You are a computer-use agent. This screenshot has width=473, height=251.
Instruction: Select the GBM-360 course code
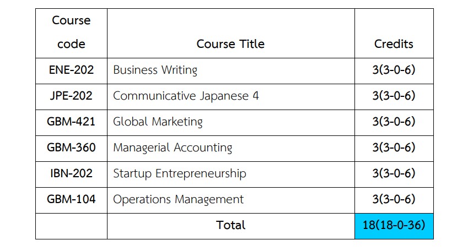coord(71,148)
